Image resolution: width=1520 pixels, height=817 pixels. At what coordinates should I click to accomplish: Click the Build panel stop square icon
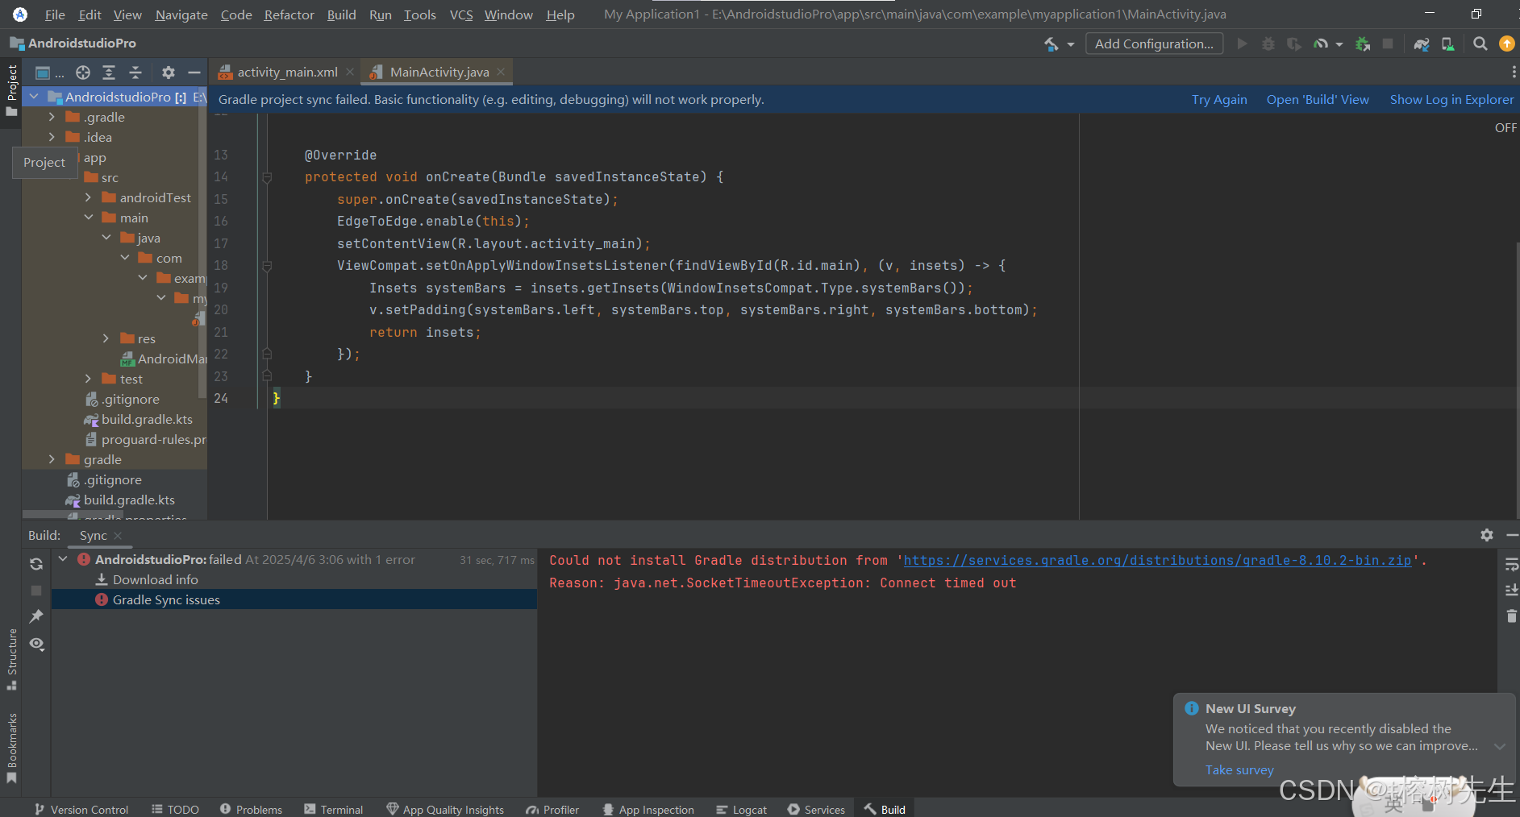coord(36,591)
